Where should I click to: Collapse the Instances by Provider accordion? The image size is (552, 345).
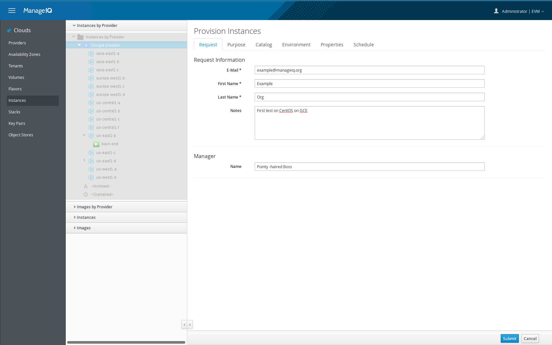(126, 26)
